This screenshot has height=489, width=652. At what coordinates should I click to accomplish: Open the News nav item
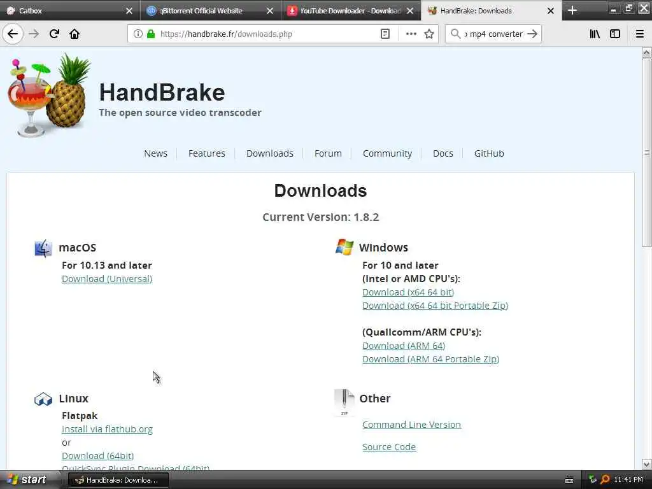(x=155, y=153)
